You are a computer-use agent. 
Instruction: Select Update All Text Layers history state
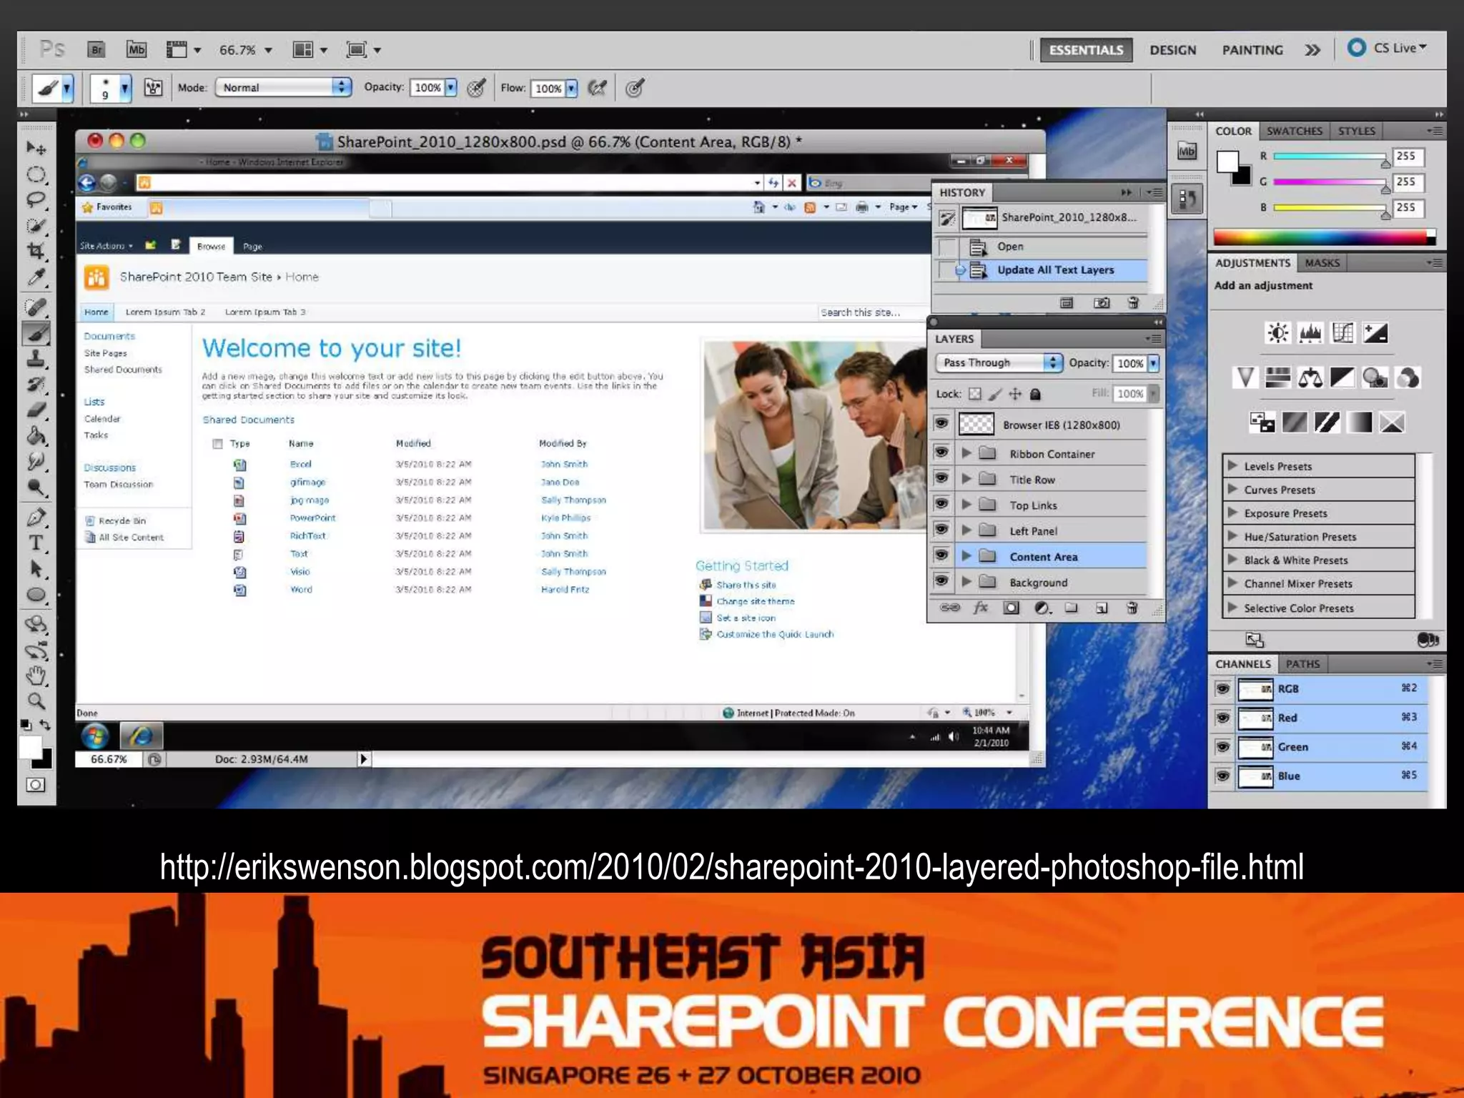pos(1041,270)
